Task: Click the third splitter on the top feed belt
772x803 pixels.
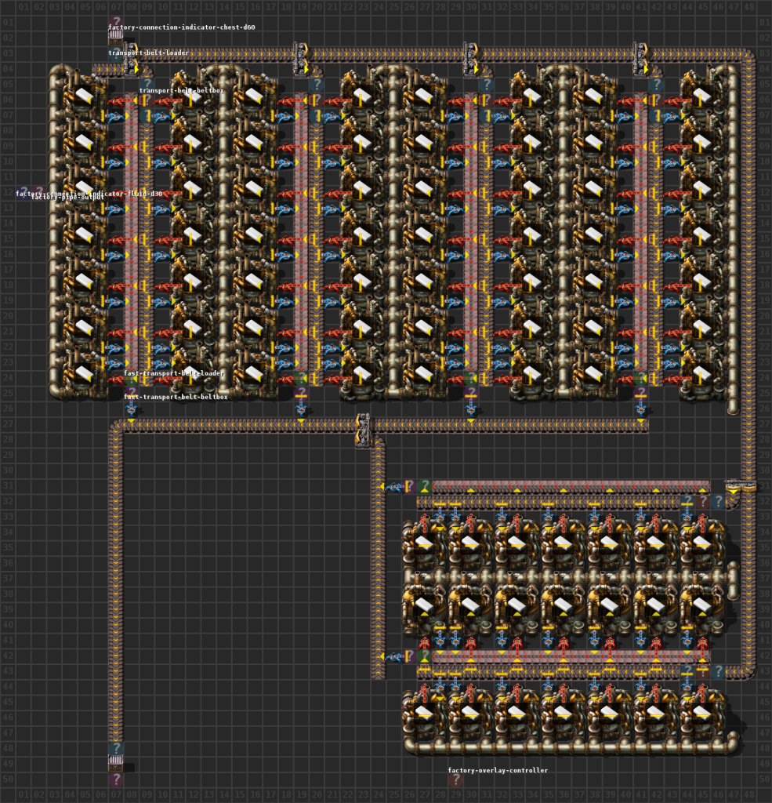Action: tap(471, 59)
